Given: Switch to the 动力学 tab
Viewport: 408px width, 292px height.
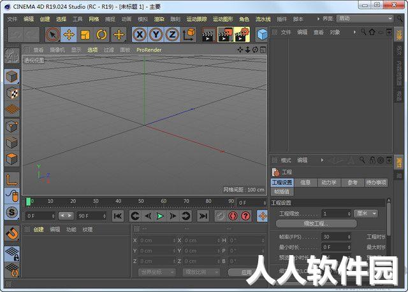Looking at the screenshot, I should coord(329,183).
